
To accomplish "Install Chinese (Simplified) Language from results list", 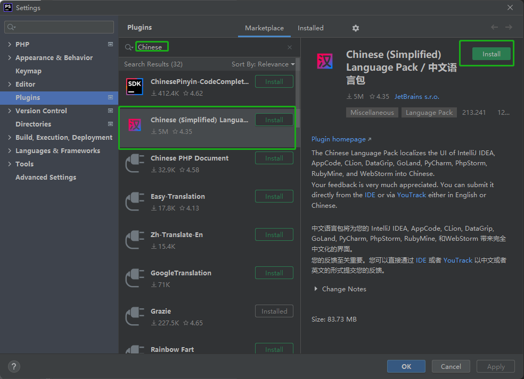I will pos(274,120).
